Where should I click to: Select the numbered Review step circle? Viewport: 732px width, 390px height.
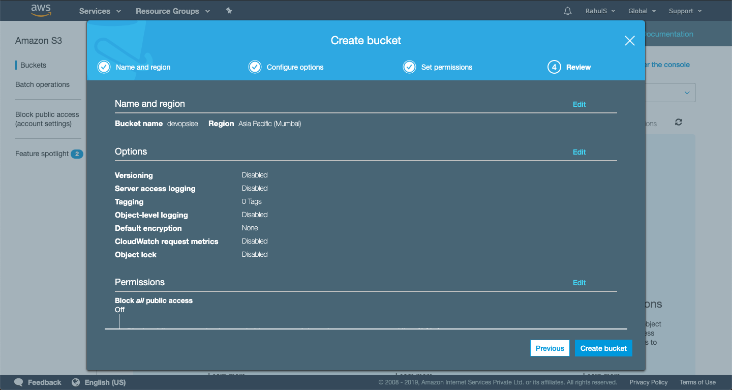[554, 67]
